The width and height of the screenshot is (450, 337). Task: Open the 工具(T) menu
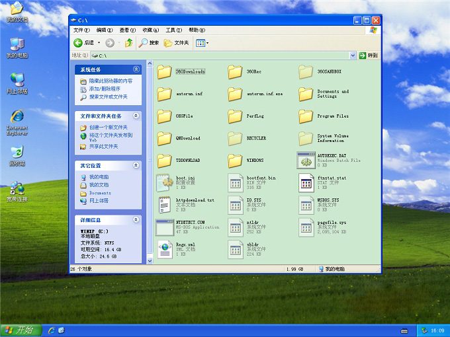point(173,30)
